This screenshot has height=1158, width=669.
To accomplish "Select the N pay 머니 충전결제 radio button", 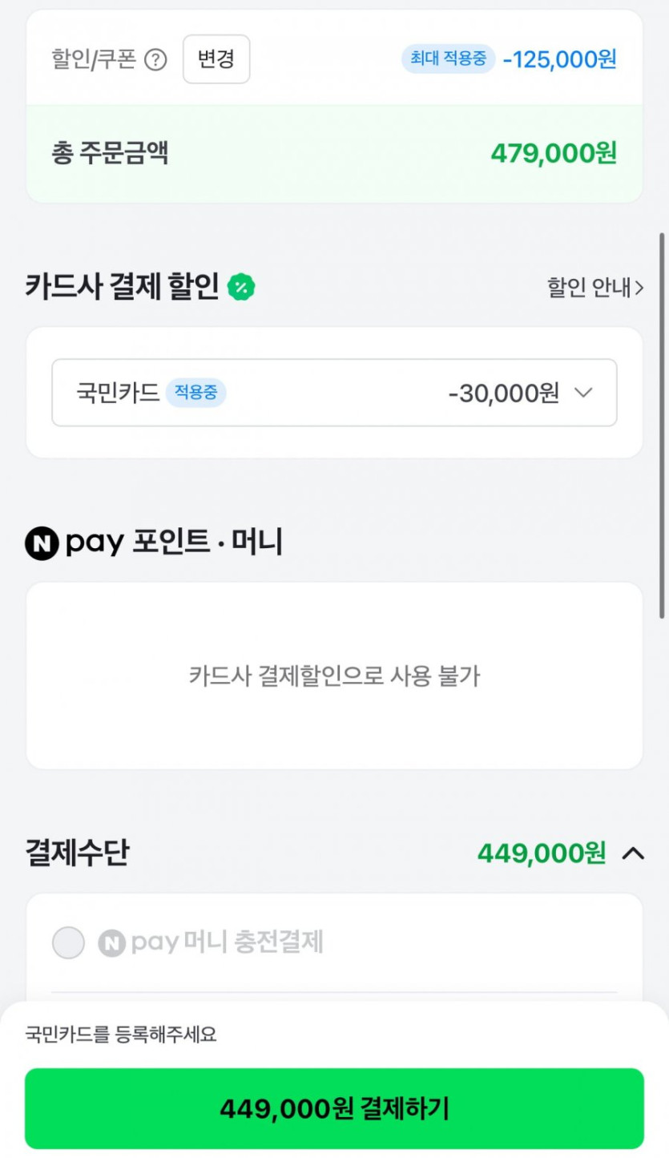I will coord(68,942).
